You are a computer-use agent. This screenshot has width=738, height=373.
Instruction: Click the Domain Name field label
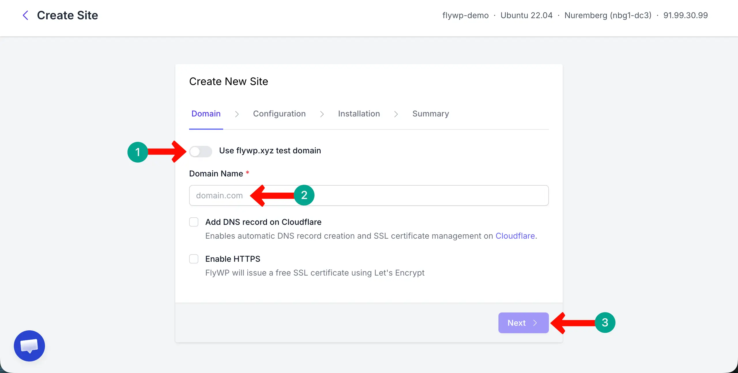tap(216, 174)
